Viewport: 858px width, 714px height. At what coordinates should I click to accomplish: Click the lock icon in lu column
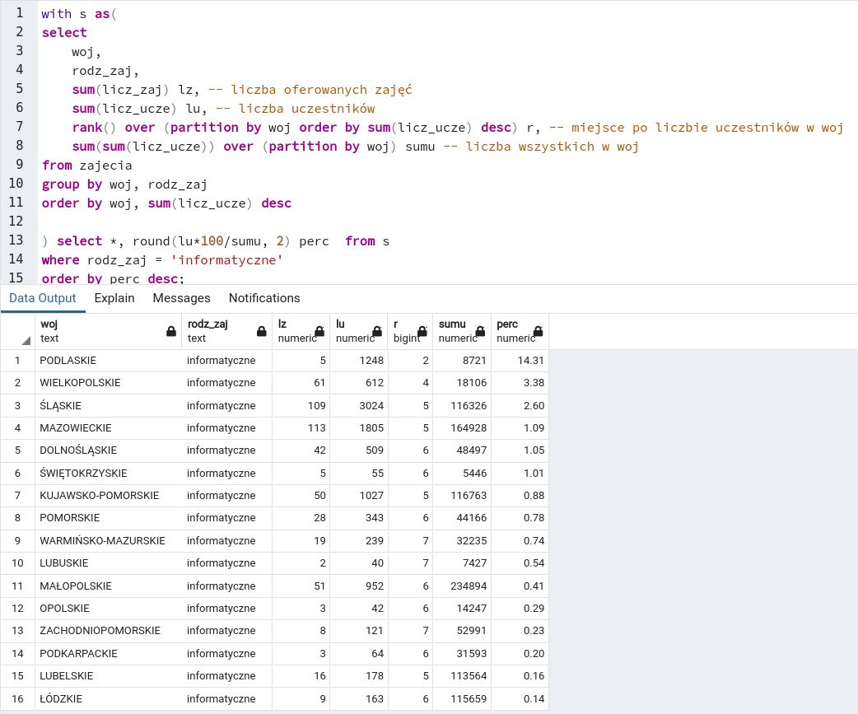pyautogui.click(x=377, y=331)
